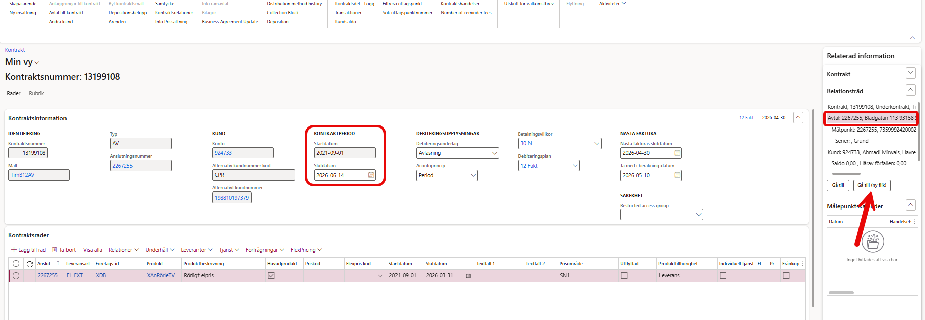
Task: Click the Startdatum input field
Action: pos(345,153)
